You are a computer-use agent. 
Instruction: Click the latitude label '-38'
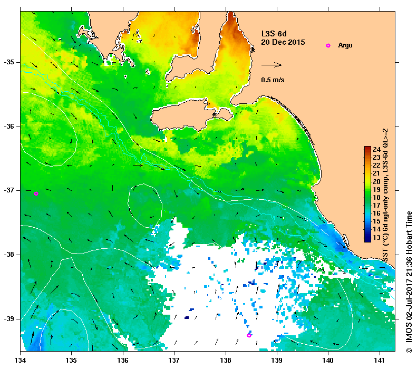click(9, 255)
